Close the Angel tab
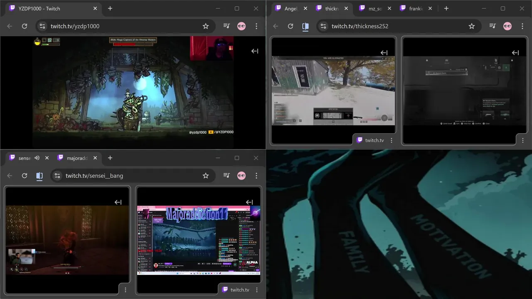Screen dimensions: 532x299 [305, 8]
